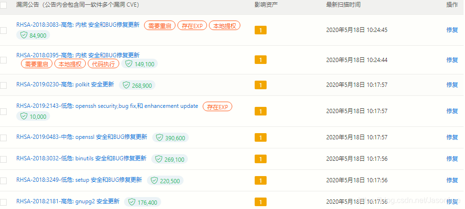This screenshot has height=209, width=465.
Task: Click 代码执行 tag on RHSA-2018:0395 row
Action: [x=103, y=64]
